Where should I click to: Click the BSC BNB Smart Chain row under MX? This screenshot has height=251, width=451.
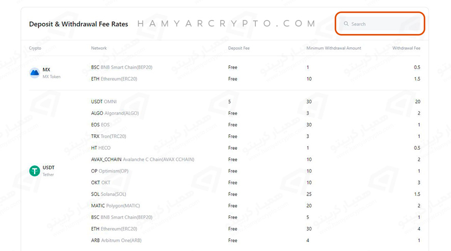click(x=121, y=67)
